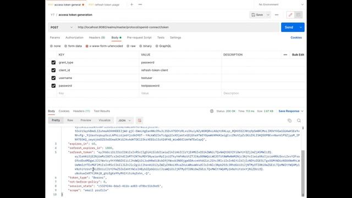The width and height of the screenshot is (352, 198).
Task: Open the response Cookies tab
Action: pyautogui.click(x=64, y=111)
